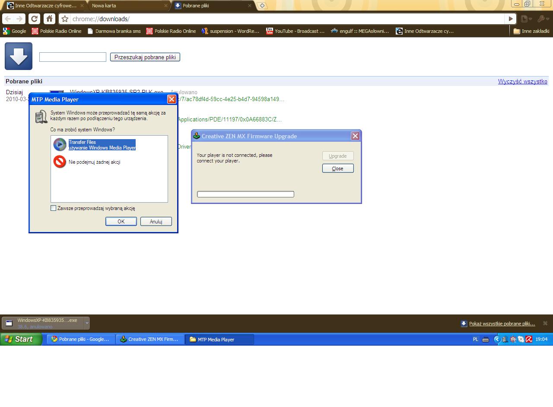Open the 'suspension - WordRe…' bookmark
The width and height of the screenshot is (553, 407).
(230, 31)
